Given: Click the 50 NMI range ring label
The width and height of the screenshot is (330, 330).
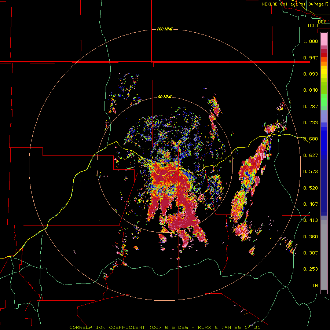Looking at the screenshot, I should click(165, 97).
